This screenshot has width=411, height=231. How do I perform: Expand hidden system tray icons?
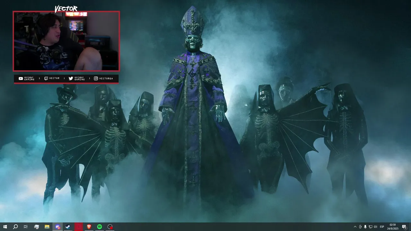(x=355, y=227)
